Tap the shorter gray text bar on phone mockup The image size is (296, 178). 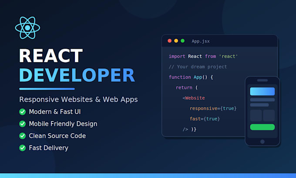point(259,105)
